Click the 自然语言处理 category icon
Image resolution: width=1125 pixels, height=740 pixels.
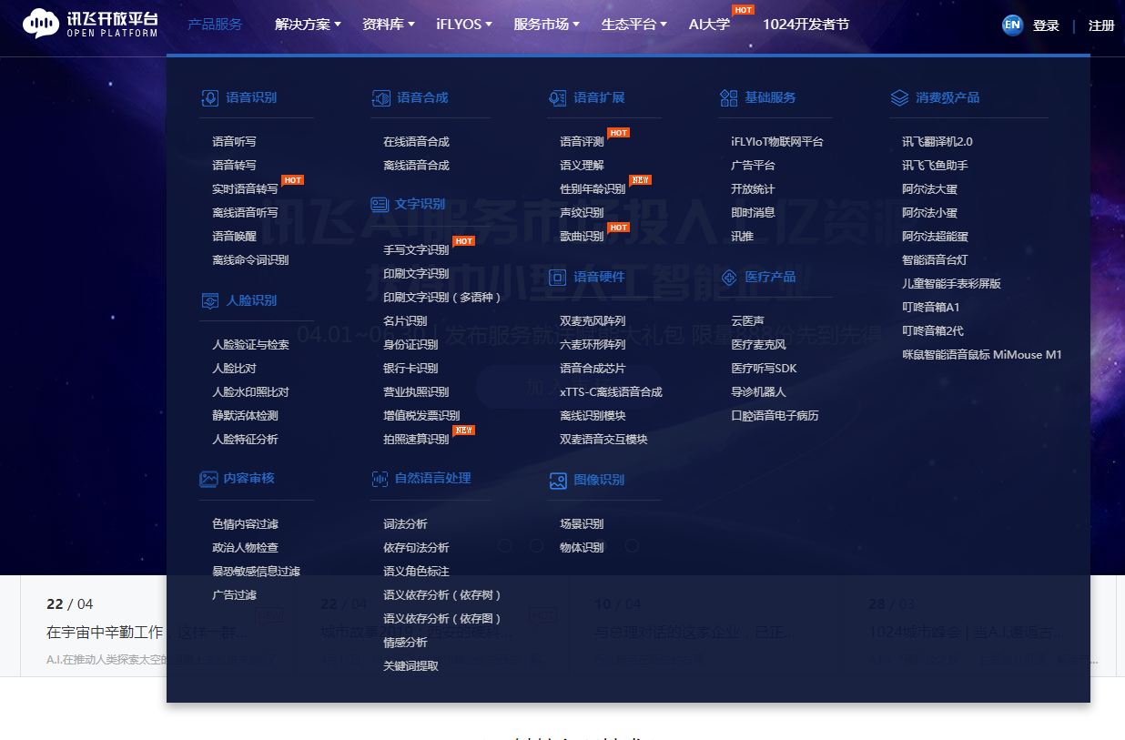point(380,479)
